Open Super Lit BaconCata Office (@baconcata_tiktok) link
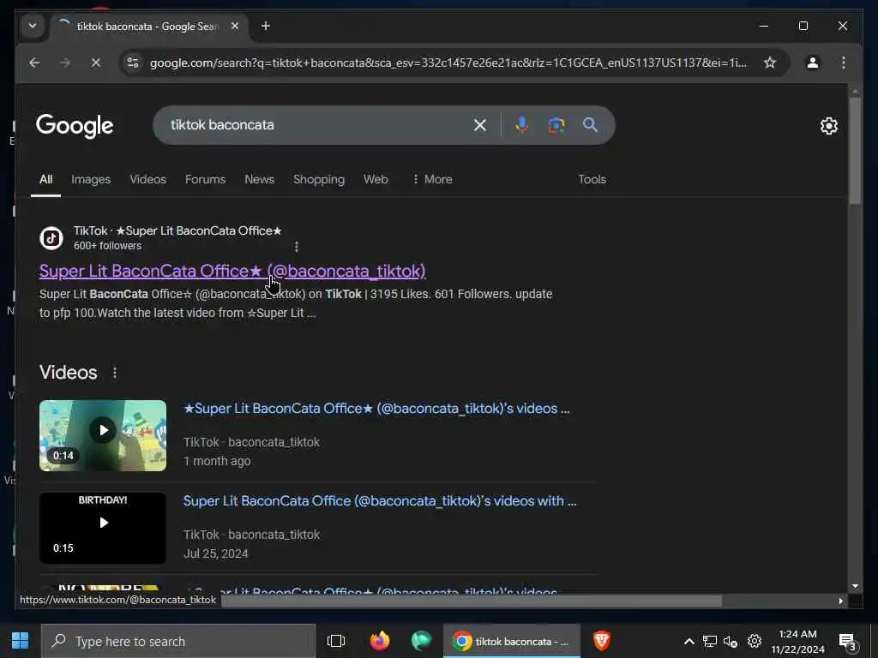Image resolution: width=878 pixels, height=658 pixels. click(x=232, y=271)
